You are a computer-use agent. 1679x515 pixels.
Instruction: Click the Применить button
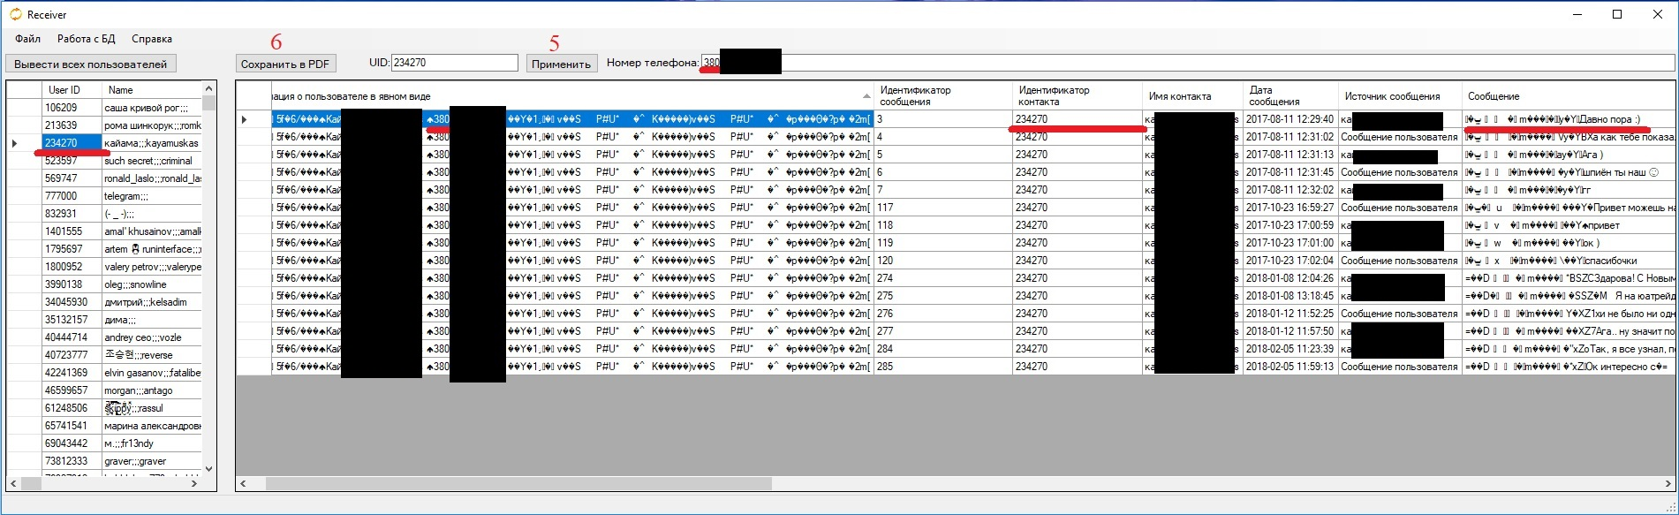coord(561,64)
